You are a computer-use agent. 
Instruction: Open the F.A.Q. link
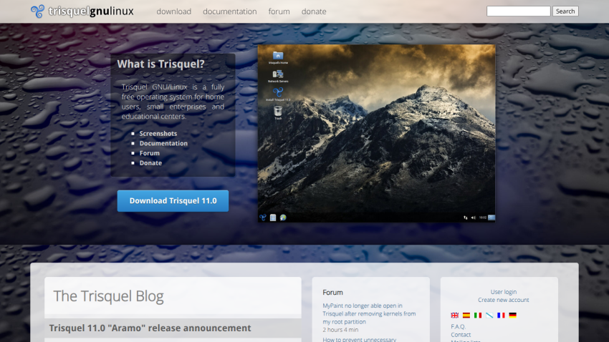[x=458, y=326]
